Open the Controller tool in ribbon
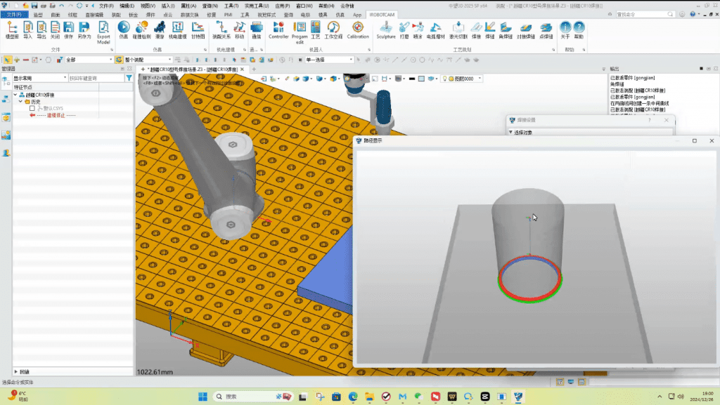This screenshot has height=405, width=720. [x=278, y=29]
